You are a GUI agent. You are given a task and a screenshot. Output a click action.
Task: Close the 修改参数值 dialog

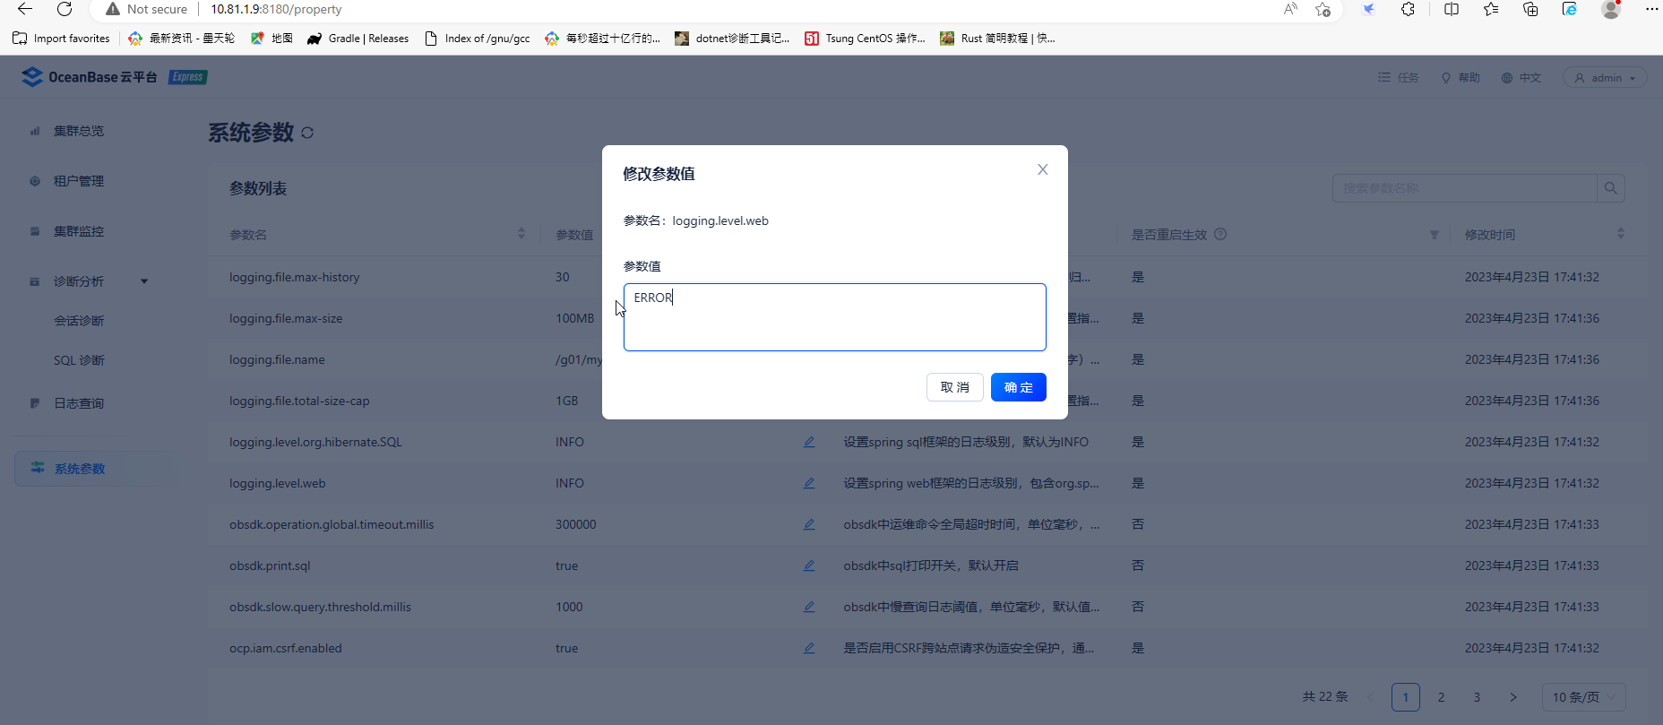tap(1042, 169)
